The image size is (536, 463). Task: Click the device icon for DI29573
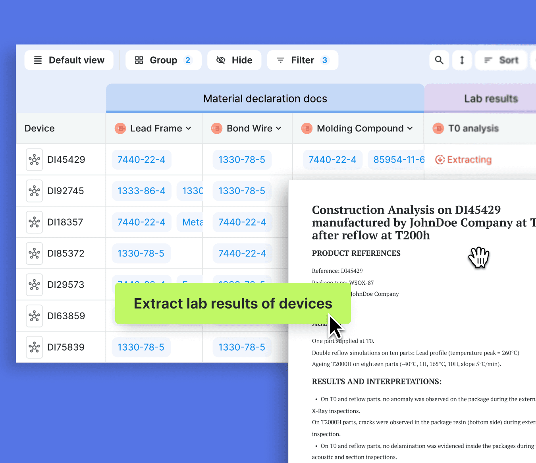[35, 285]
